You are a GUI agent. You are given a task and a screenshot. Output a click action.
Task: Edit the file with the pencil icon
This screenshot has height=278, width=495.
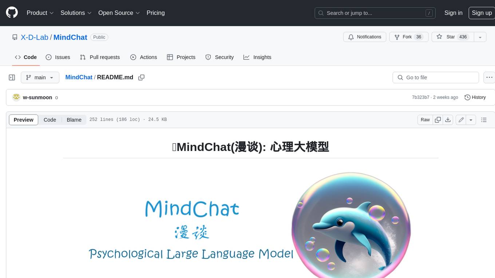(461, 120)
